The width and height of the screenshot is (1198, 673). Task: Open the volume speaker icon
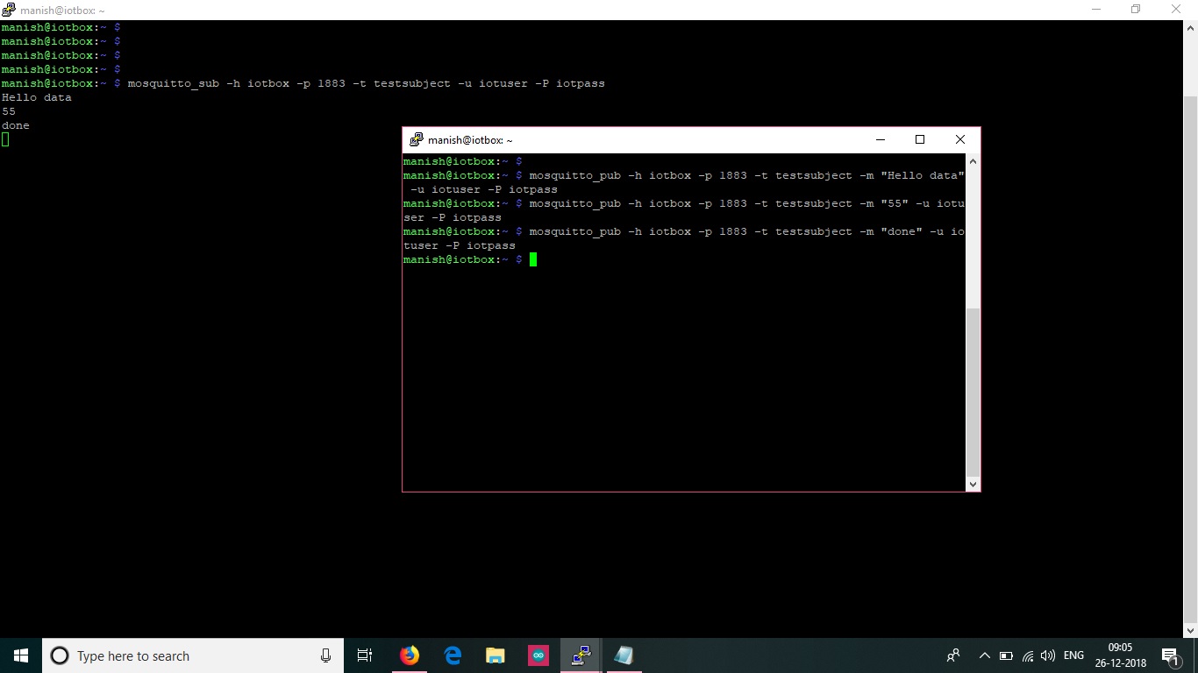pos(1048,655)
